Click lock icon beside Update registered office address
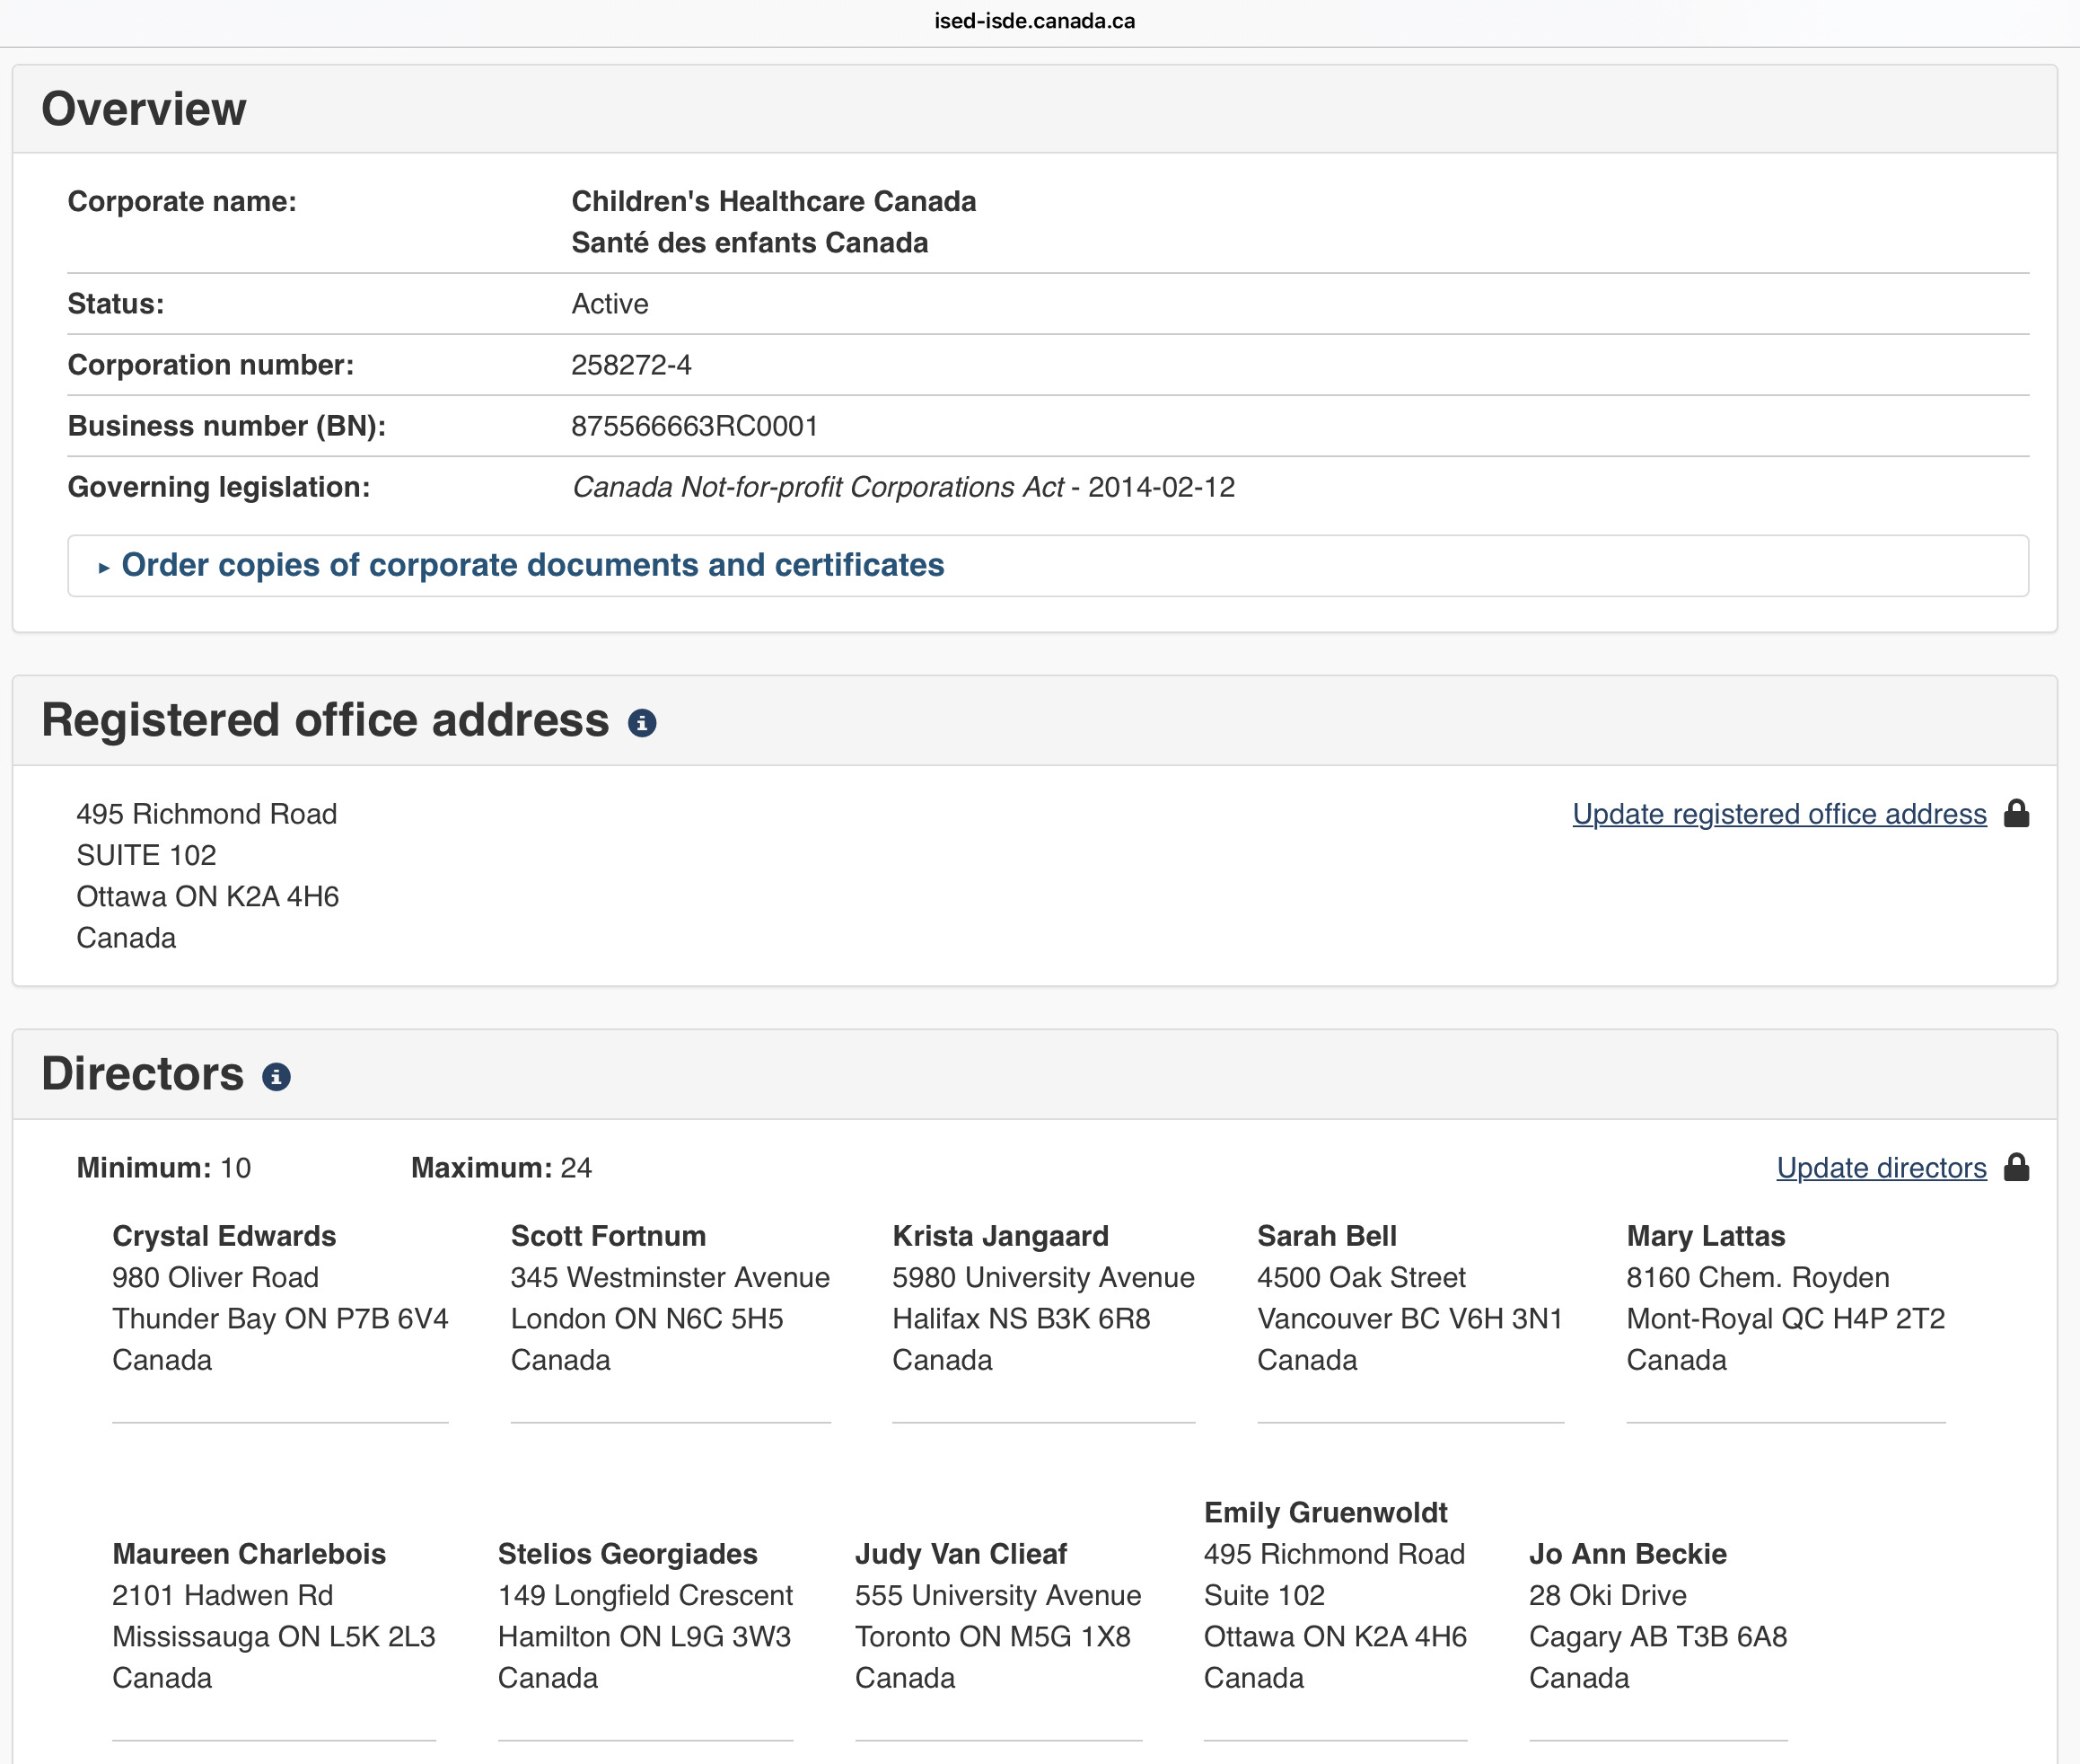Viewport: 2080px width, 1764px height. pyautogui.click(x=2016, y=813)
